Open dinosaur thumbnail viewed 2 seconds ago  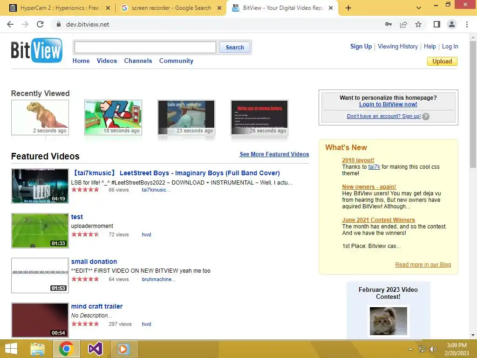coord(40,117)
